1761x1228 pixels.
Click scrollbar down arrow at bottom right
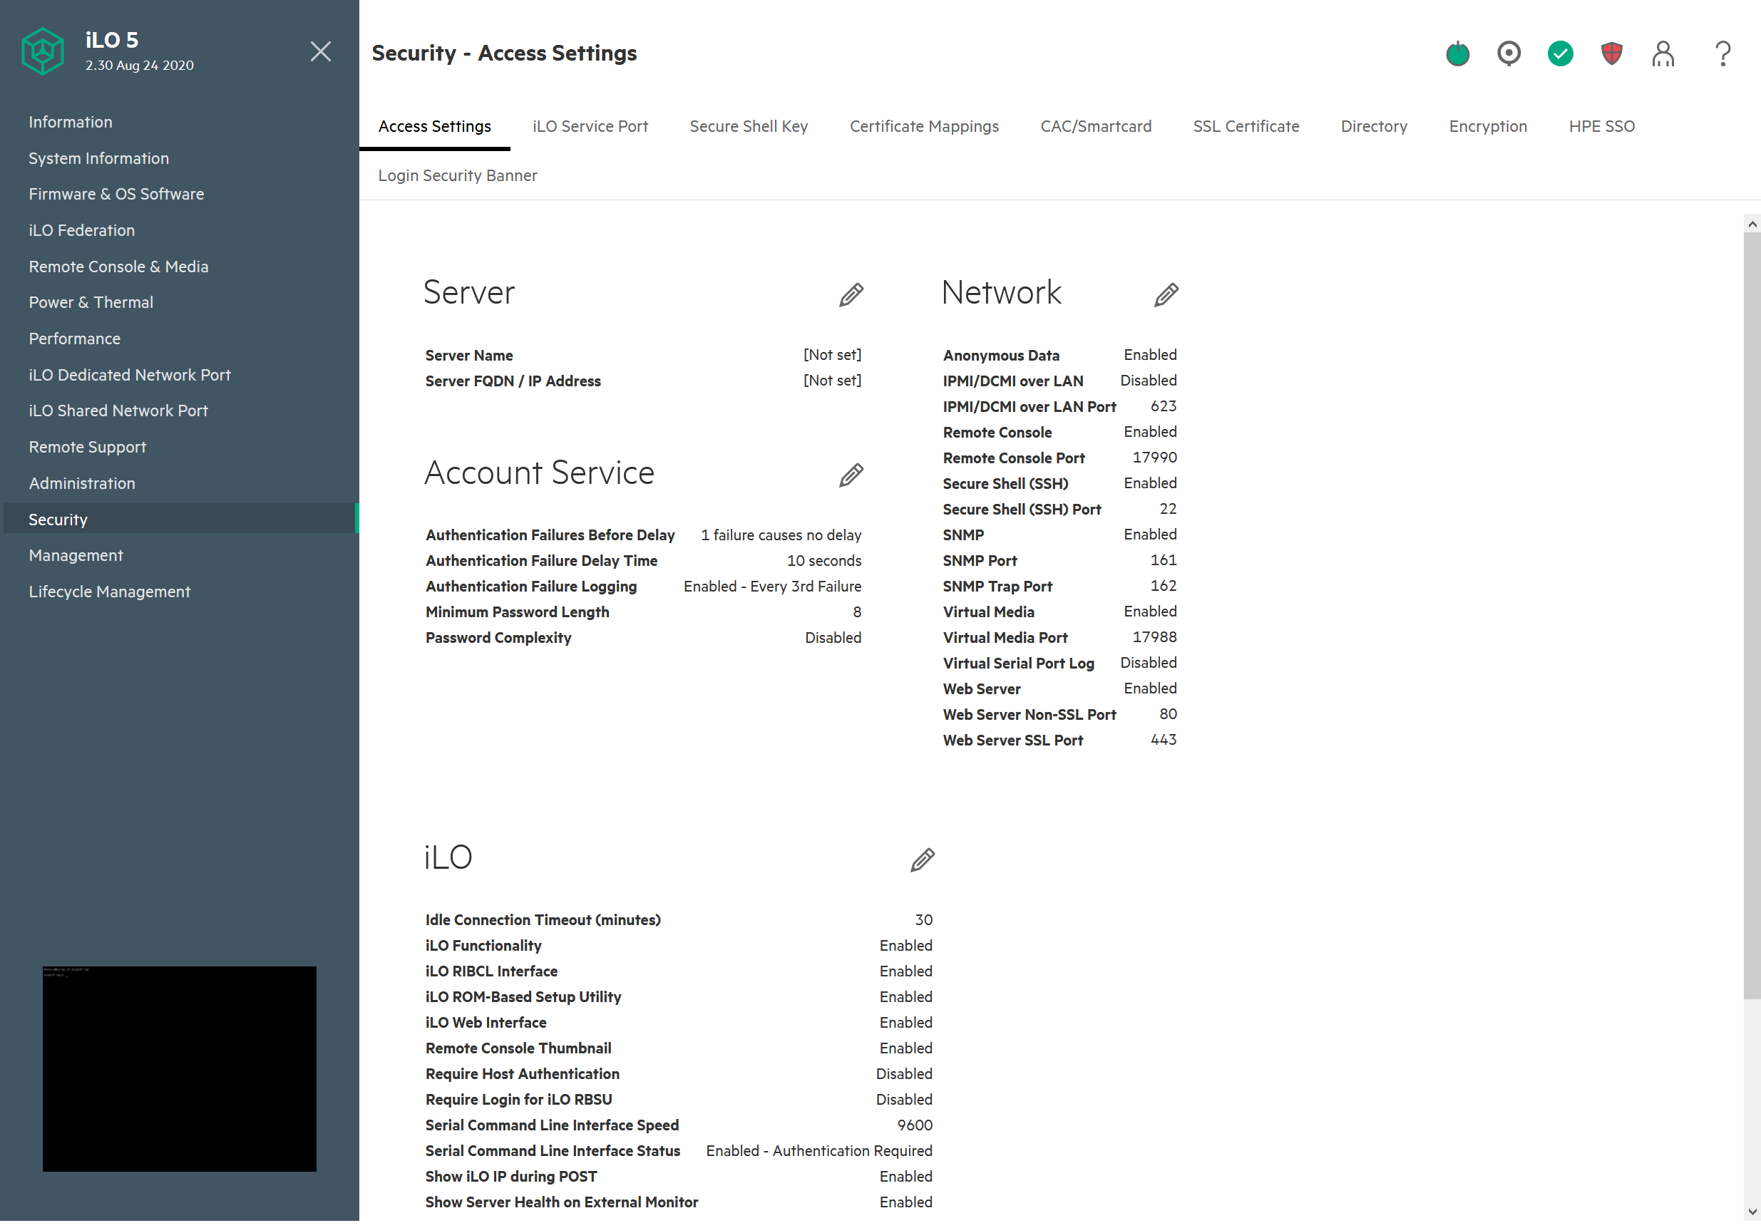tap(1752, 1212)
